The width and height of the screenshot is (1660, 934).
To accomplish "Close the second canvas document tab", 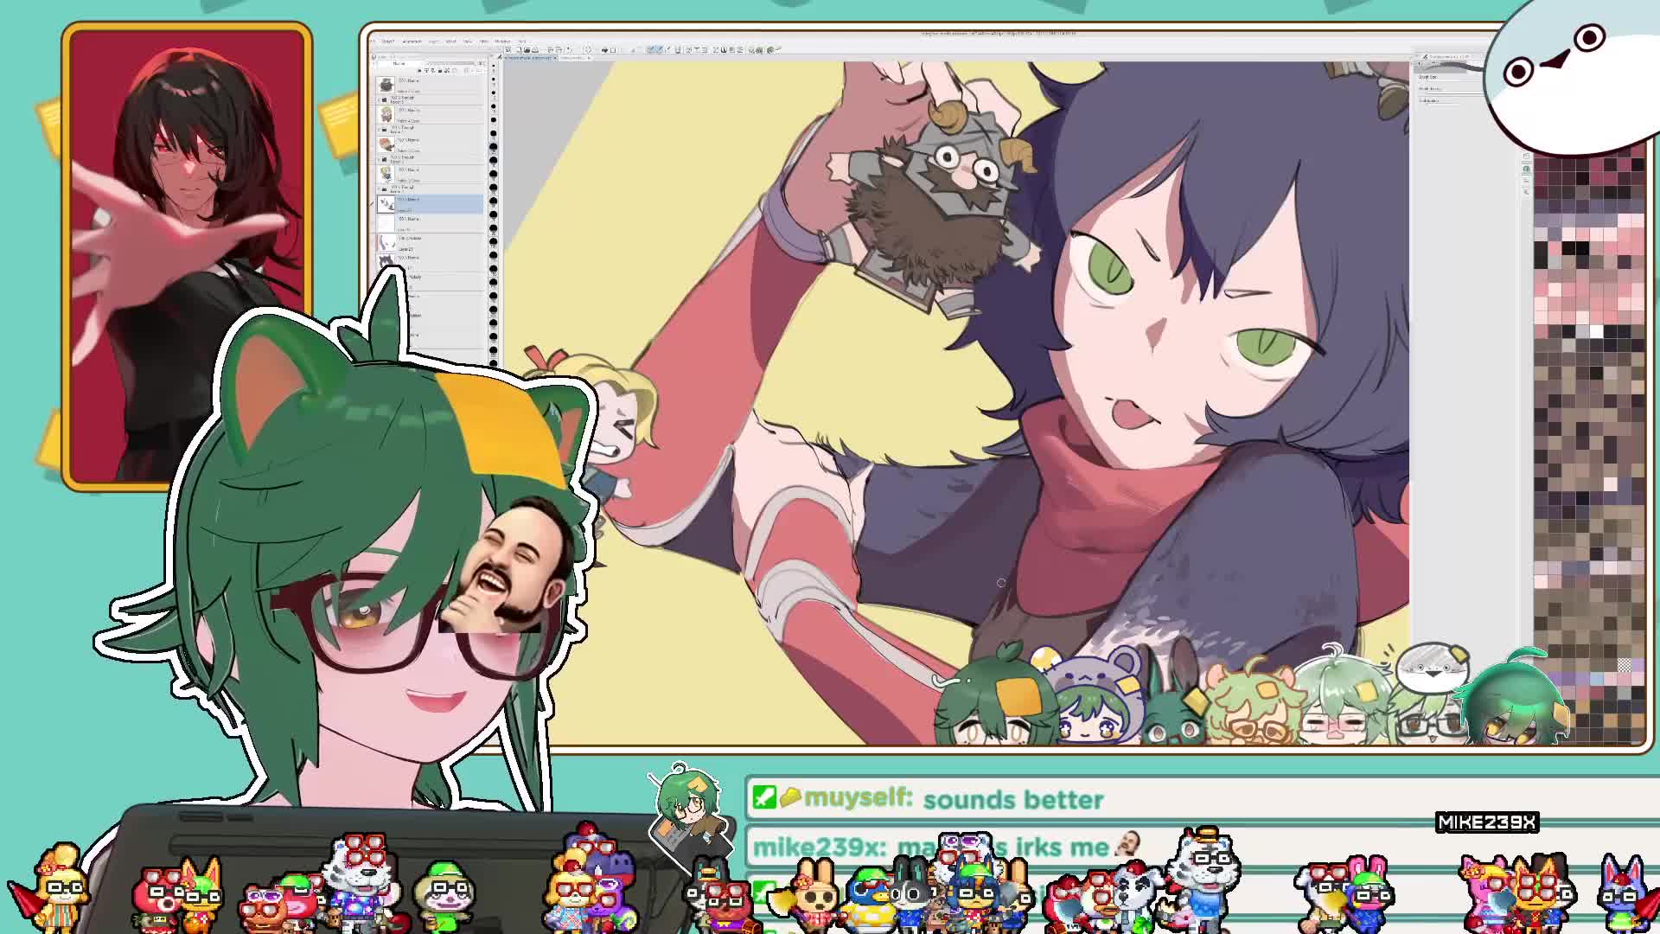I will click(x=589, y=58).
